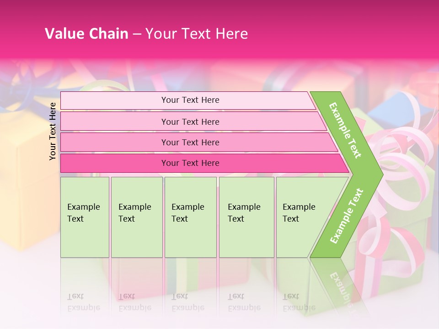Click the bold "Value Chain" title words
The width and height of the screenshot is (439, 329).
coord(86,34)
